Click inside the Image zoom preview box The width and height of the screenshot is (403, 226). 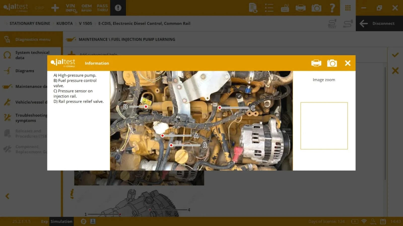pos(324,125)
